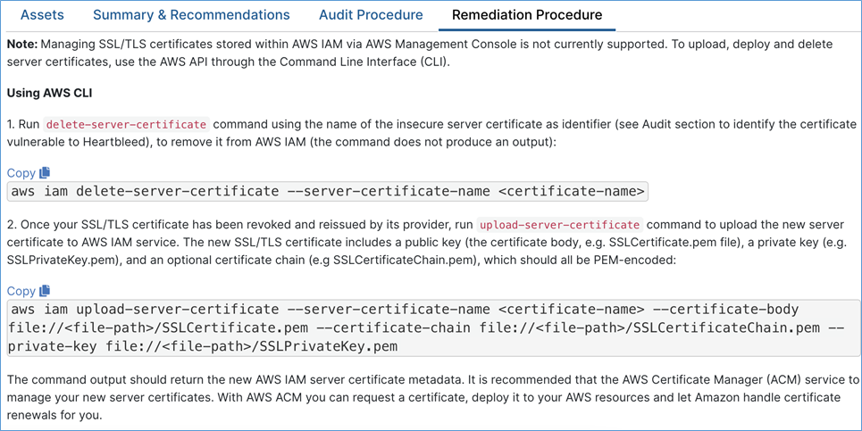Click the bold Note: label
Viewport: 862px width, 431px height.
coord(22,44)
